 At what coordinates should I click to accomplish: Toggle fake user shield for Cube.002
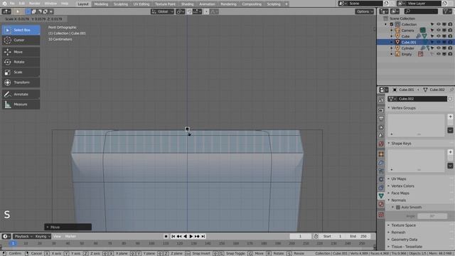coord(450,99)
